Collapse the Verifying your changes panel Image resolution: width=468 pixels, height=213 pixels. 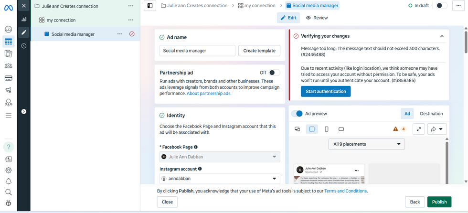(x=442, y=36)
